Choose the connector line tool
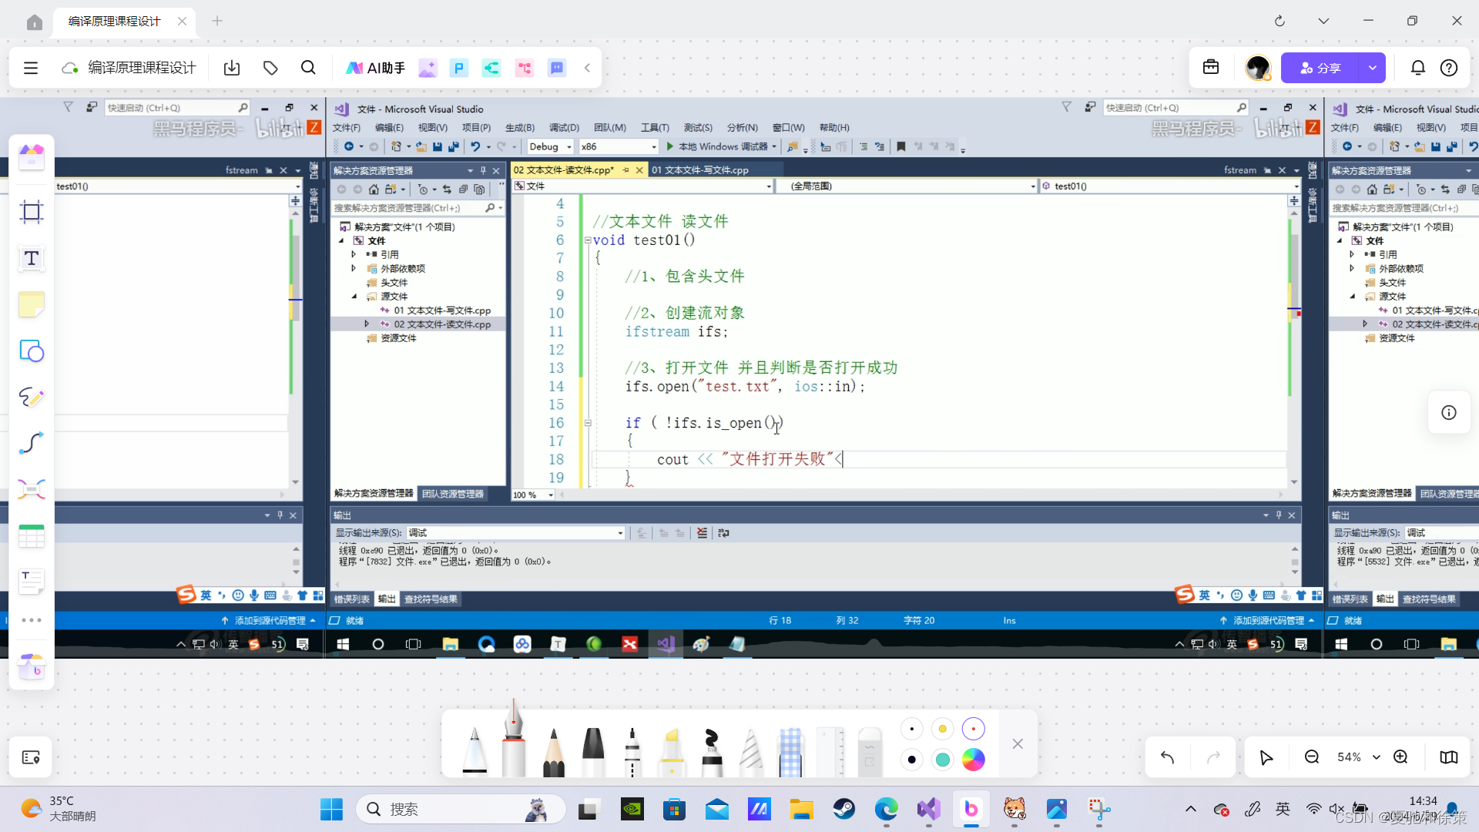1479x832 pixels. point(32,443)
